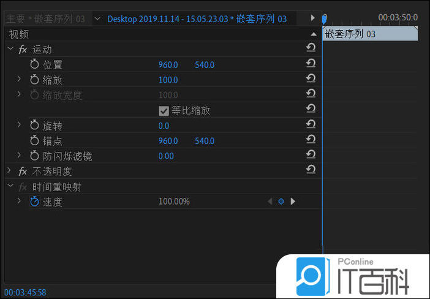Reset the 锚点 parameter
430x299 pixels.
point(311,139)
